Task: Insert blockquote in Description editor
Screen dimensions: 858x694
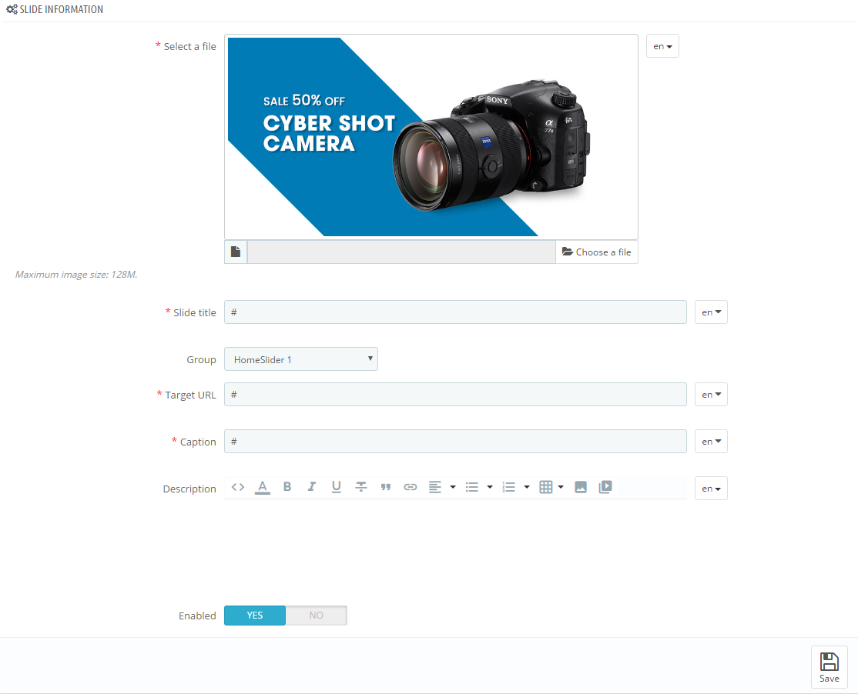Action: click(386, 487)
